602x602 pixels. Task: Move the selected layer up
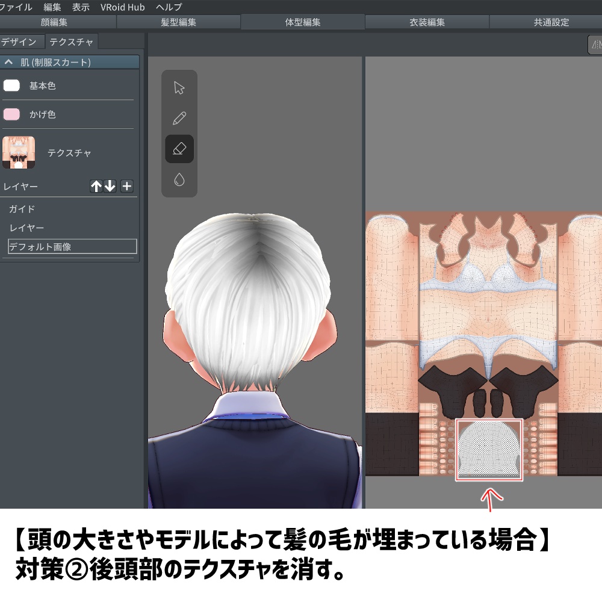click(x=96, y=186)
